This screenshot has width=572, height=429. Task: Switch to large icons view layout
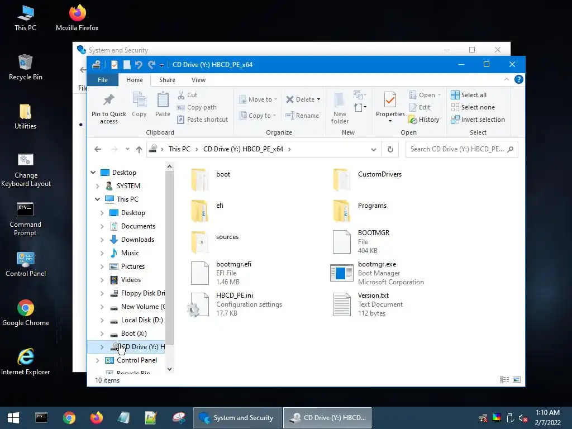tap(517, 380)
